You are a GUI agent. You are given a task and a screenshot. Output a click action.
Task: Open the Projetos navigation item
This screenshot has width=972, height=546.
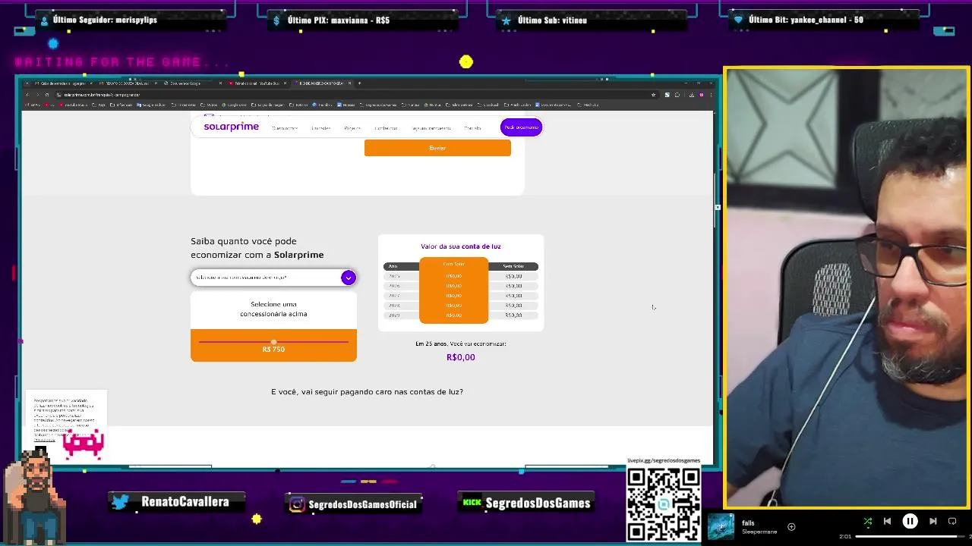352,128
